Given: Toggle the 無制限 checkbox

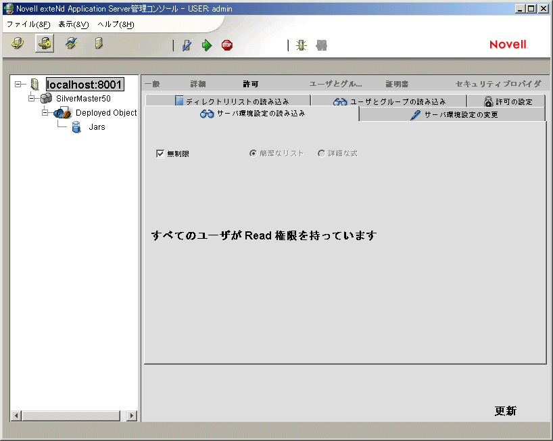Looking at the screenshot, I should [160, 154].
